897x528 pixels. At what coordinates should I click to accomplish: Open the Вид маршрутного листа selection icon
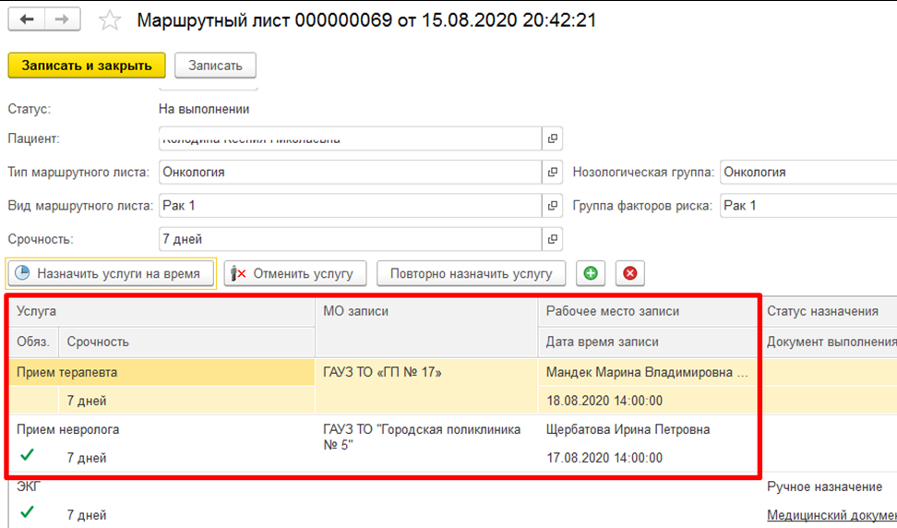pyautogui.click(x=553, y=205)
